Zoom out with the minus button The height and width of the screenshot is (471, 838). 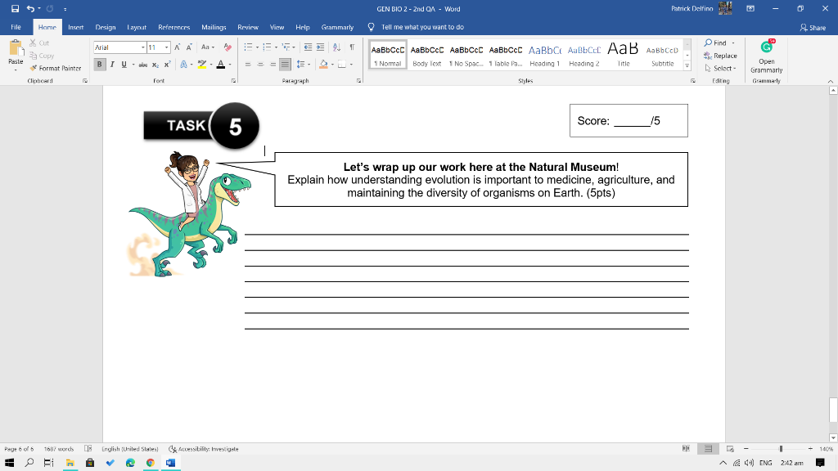pyautogui.click(x=746, y=449)
